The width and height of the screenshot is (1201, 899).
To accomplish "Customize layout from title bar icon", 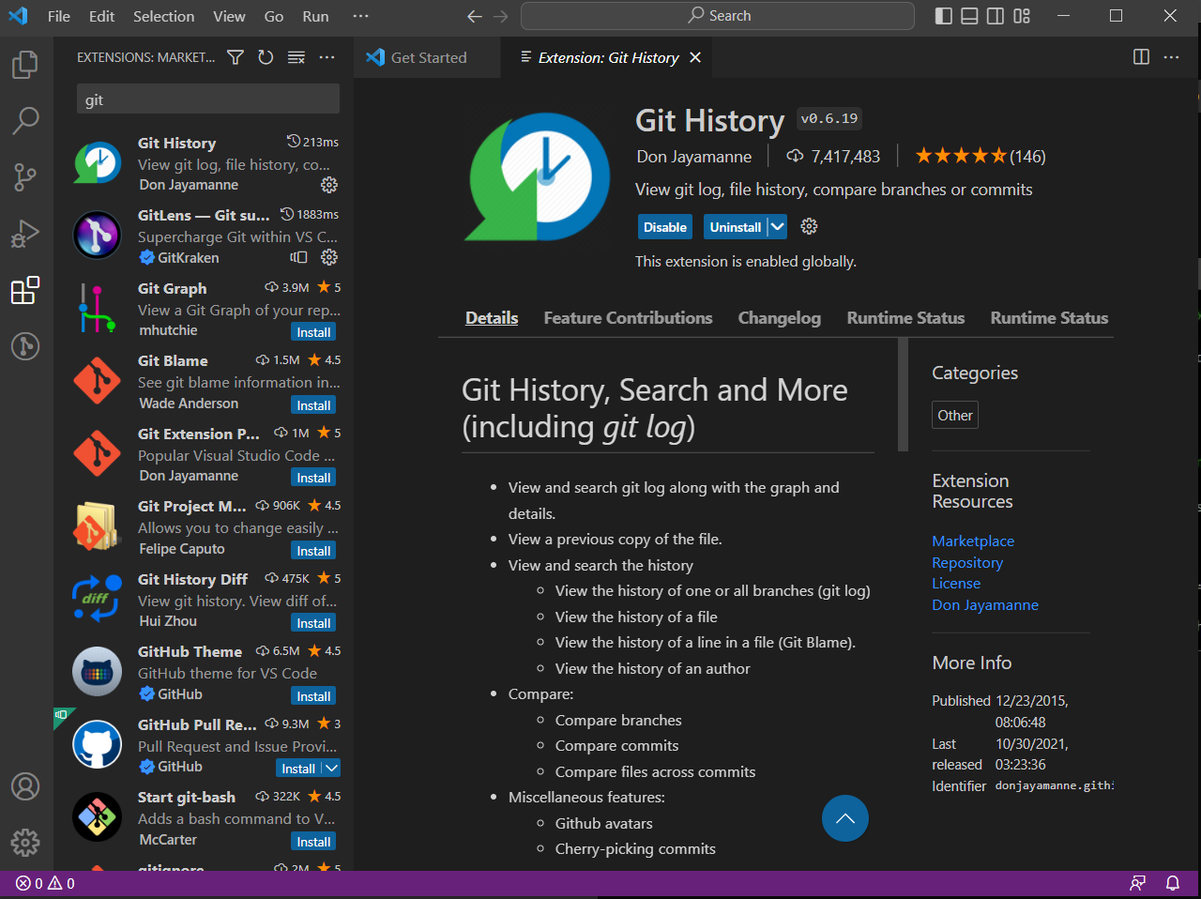I will tap(1022, 16).
